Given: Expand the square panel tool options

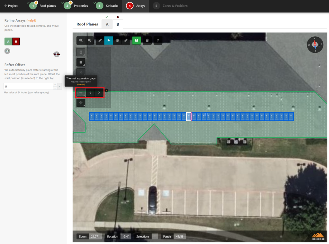Looking at the screenshot, I should tap(81, 62).
